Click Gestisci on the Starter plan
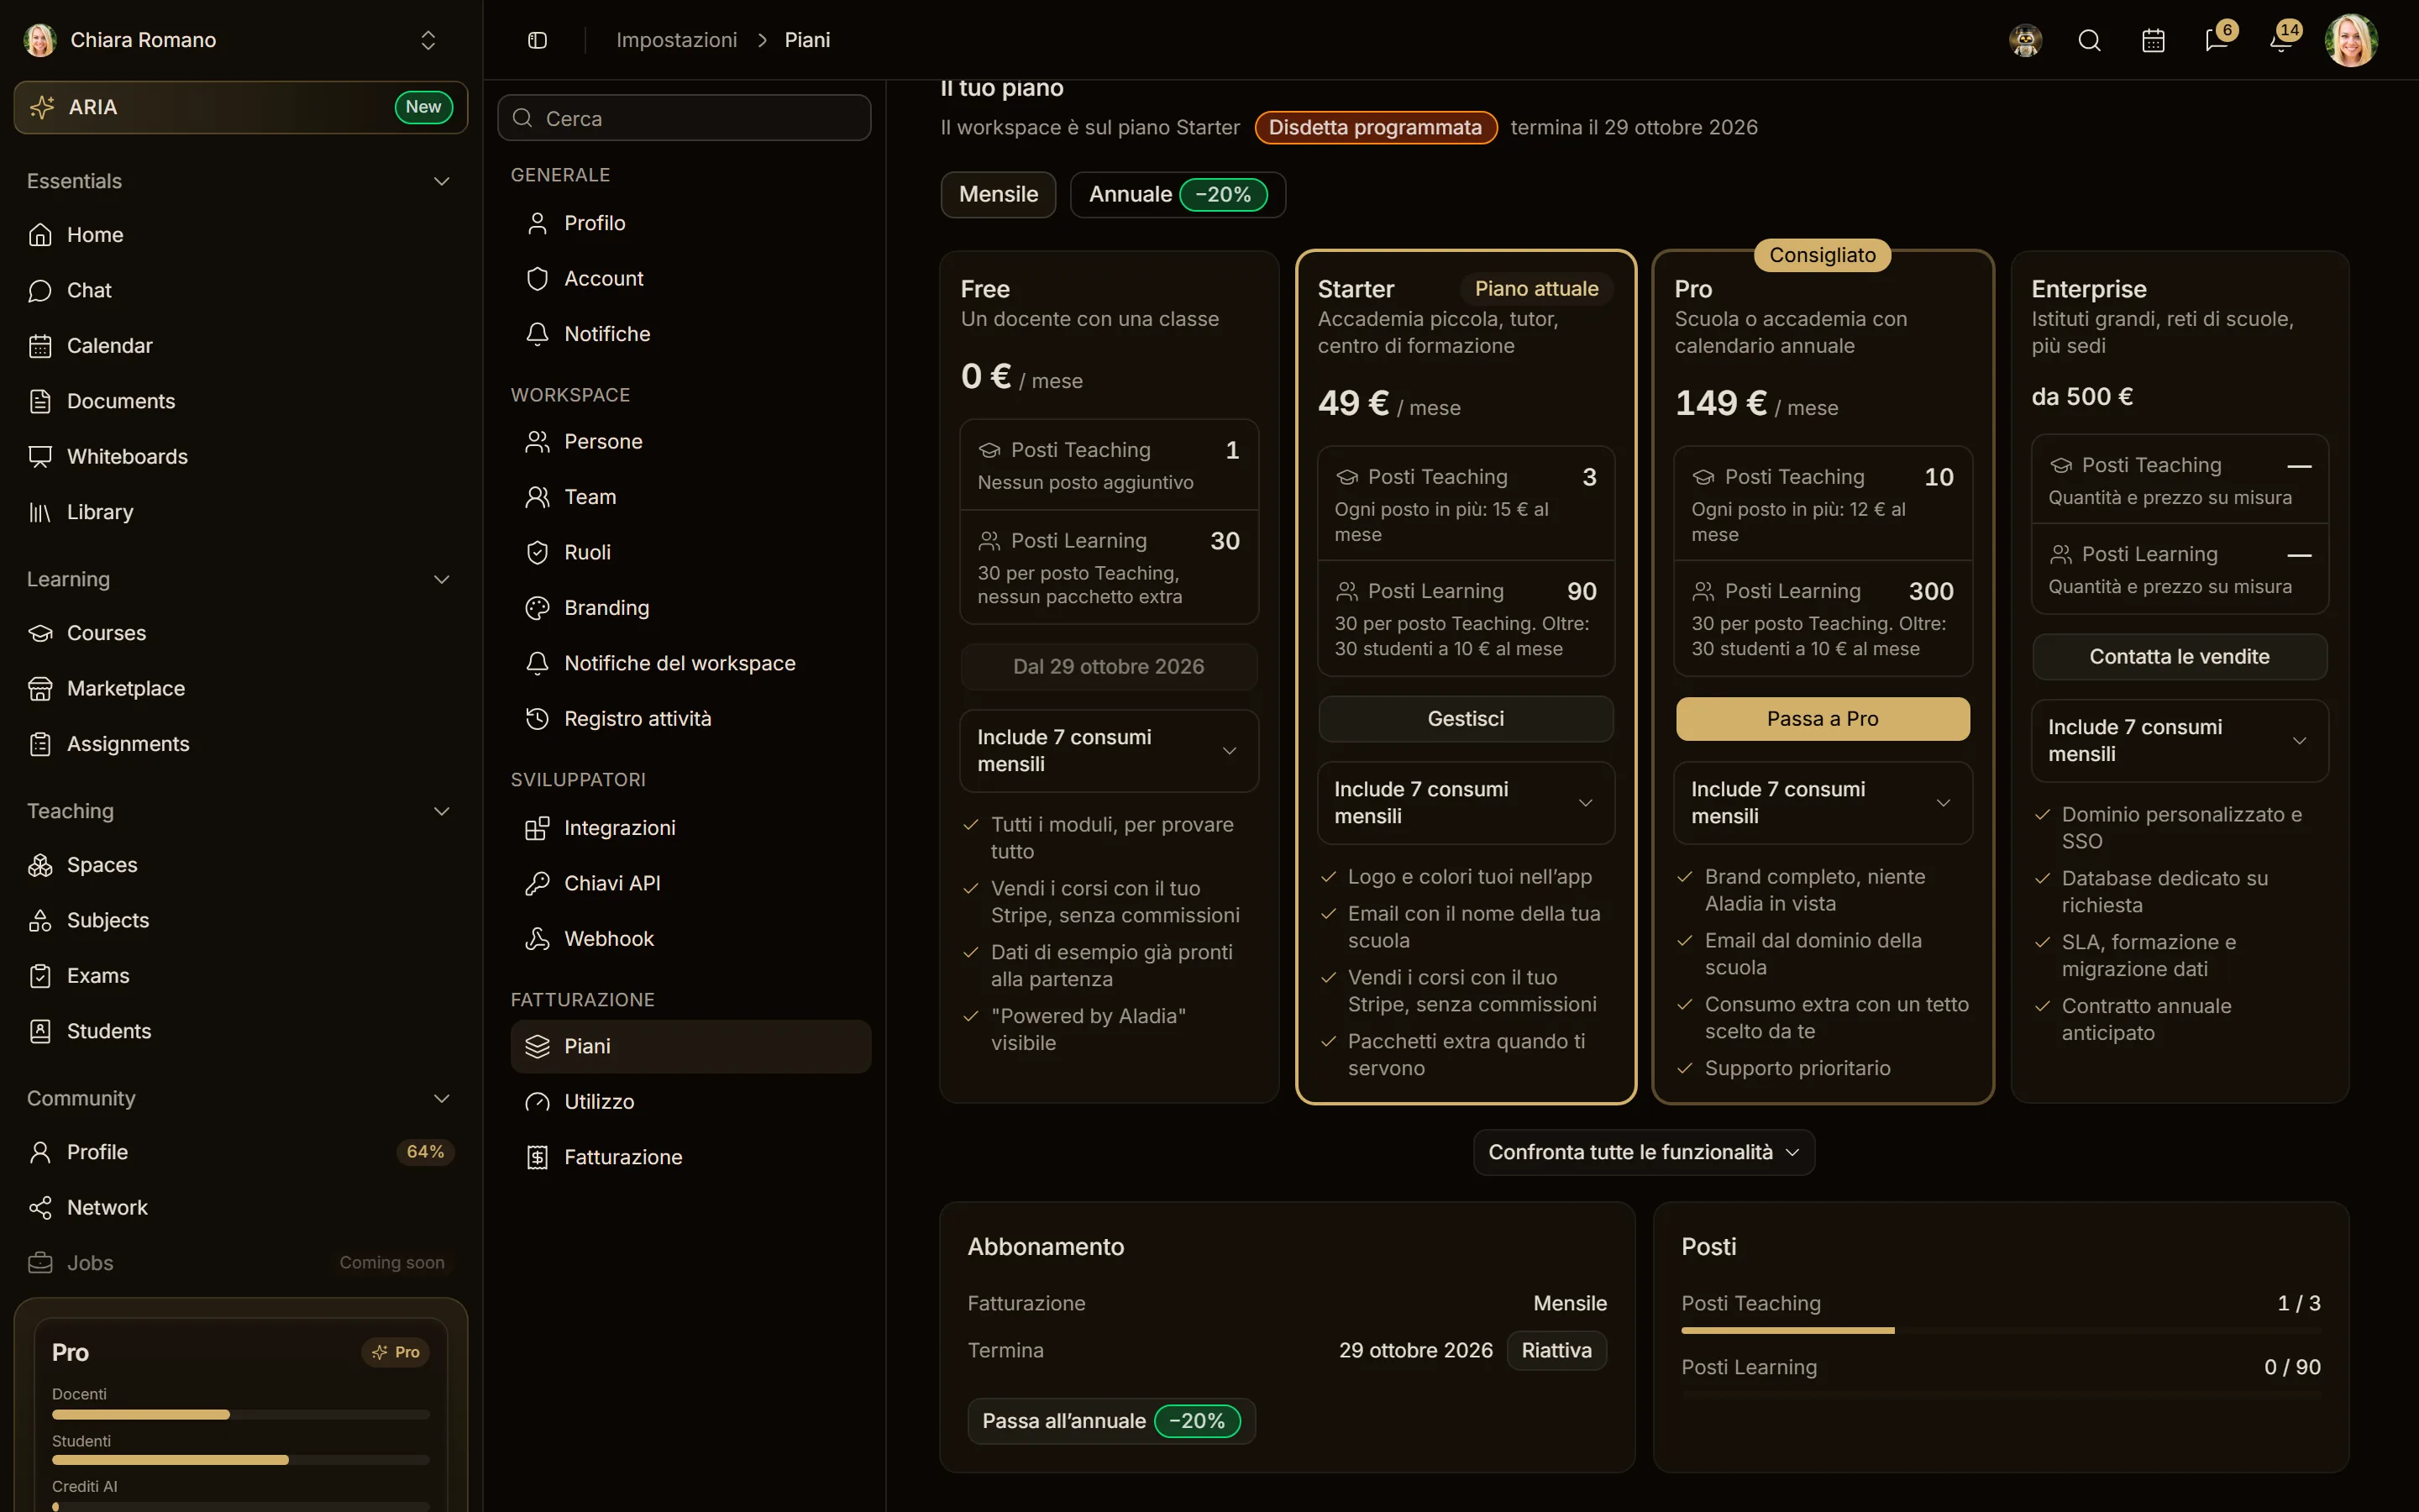 1466,719
